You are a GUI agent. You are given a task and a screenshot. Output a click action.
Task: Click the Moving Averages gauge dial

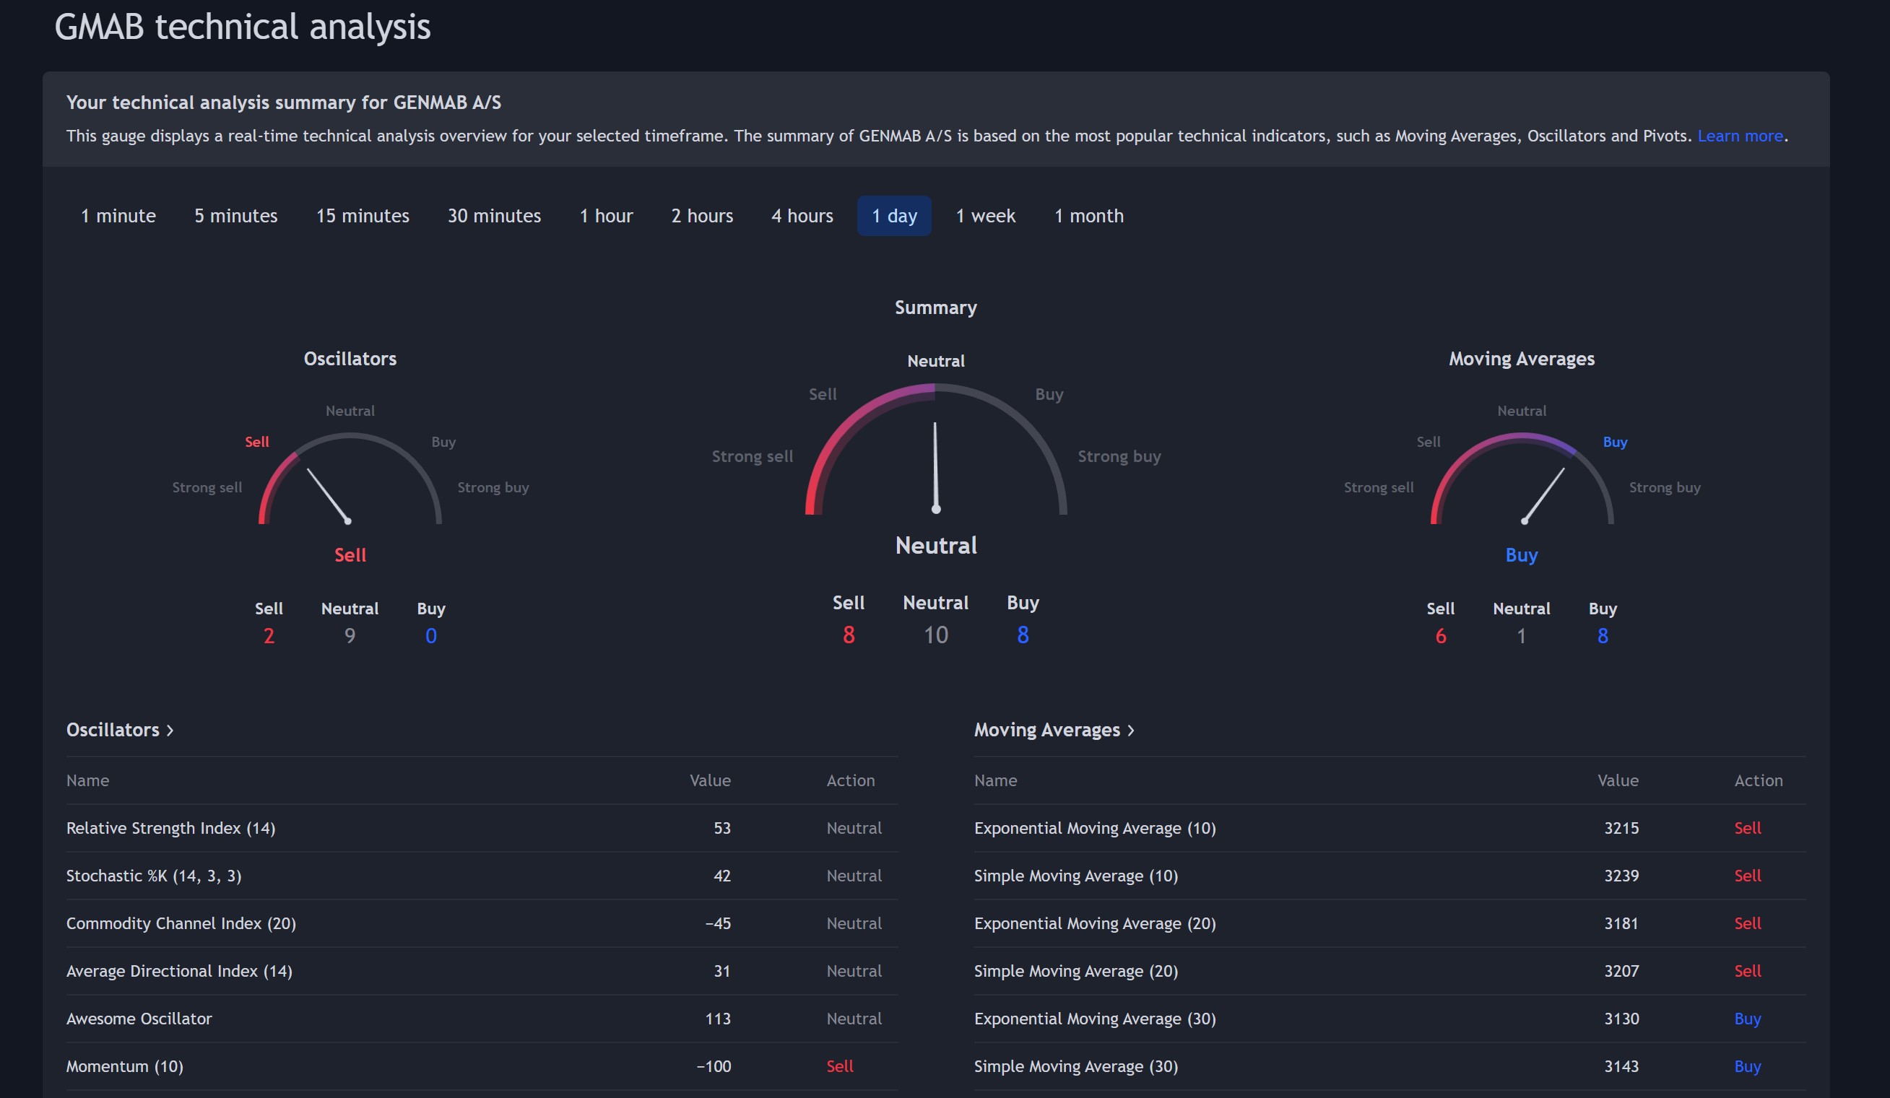click(1521, 479)
